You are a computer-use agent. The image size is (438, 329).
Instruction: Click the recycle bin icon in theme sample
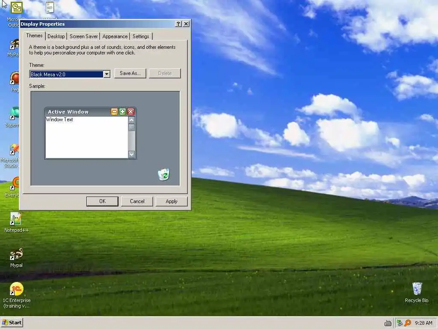coord(164,174)
